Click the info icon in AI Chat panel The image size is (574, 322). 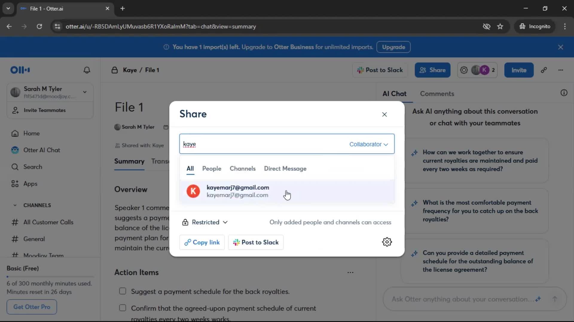564,93
